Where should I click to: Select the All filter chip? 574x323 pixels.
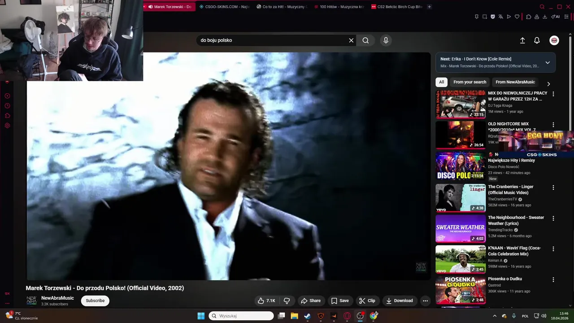(442, 82)
